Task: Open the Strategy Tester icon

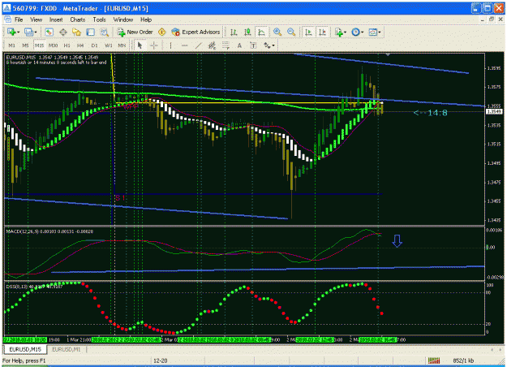Action: click(104, 32)
